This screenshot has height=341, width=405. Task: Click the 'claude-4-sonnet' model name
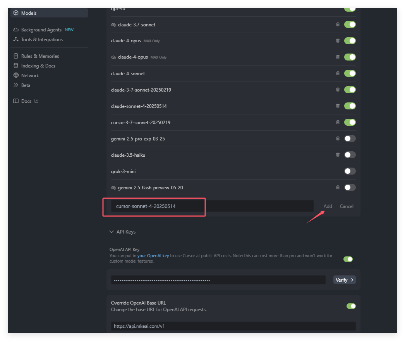coord(128,73)
